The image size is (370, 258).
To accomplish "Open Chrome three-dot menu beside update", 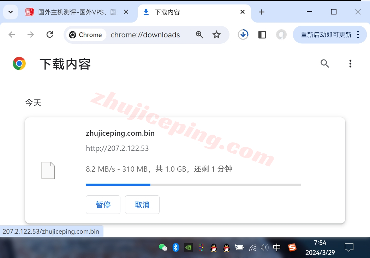I will pos(358,35).
